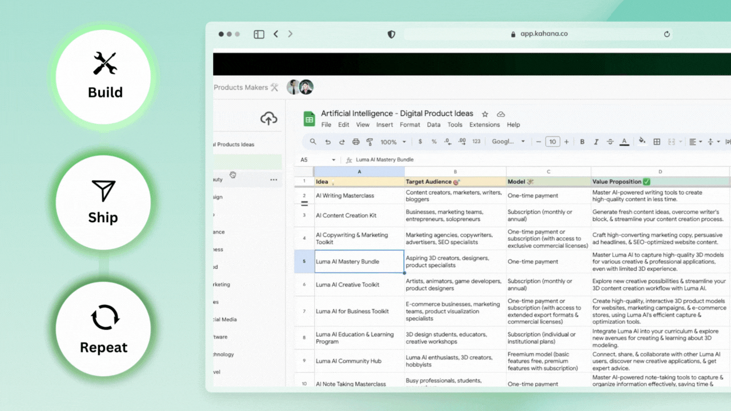Click the app.kahana.co address field
Image resolution: width=731 pixels, height=411 pixels.
(539, 34)
